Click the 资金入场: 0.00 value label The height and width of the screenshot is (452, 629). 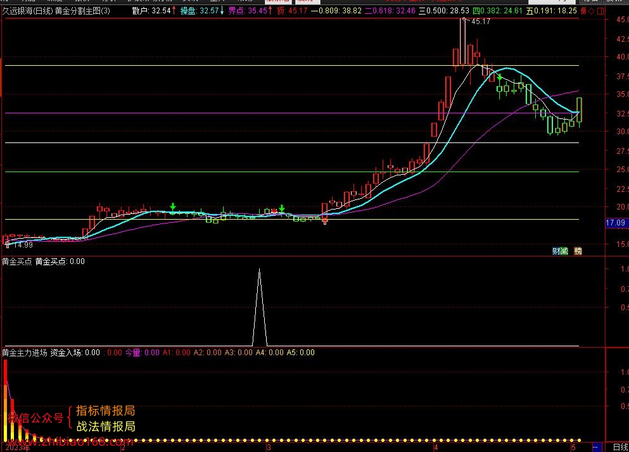click(75, 353)
